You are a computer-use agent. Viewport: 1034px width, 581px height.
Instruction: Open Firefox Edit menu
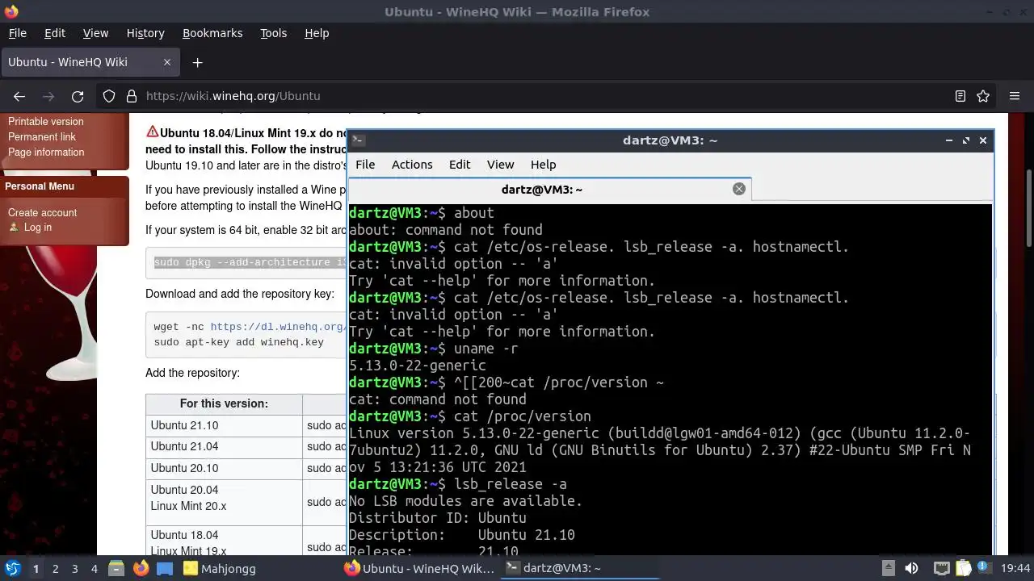pos(55,33)
